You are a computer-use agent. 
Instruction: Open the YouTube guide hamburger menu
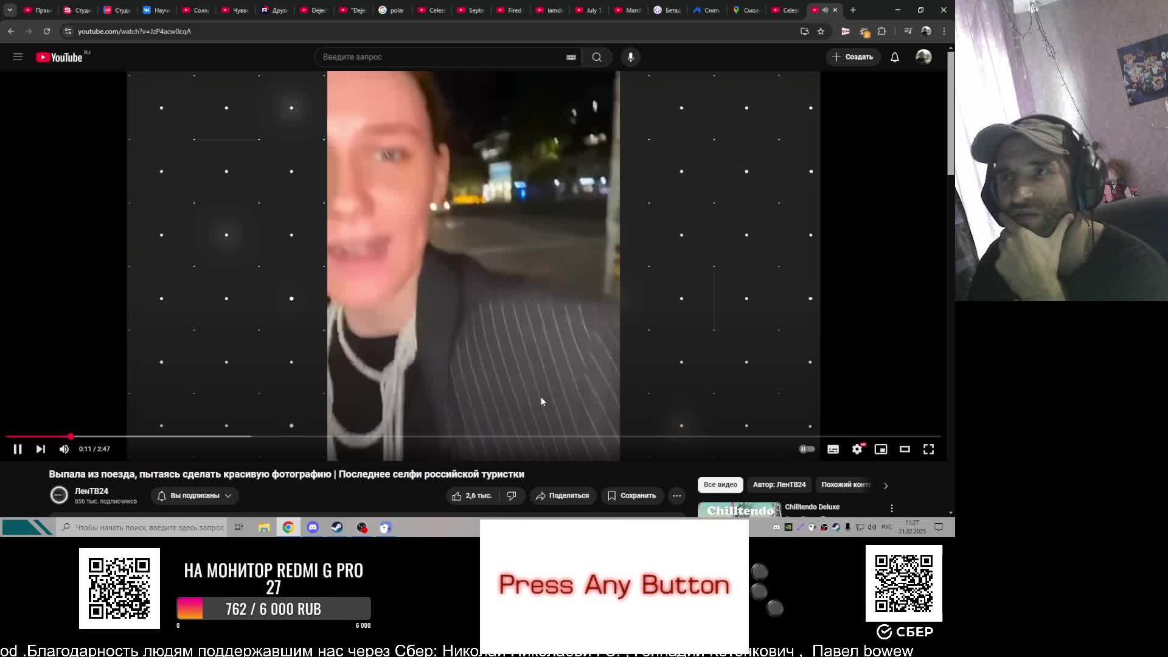click(18, 57)
